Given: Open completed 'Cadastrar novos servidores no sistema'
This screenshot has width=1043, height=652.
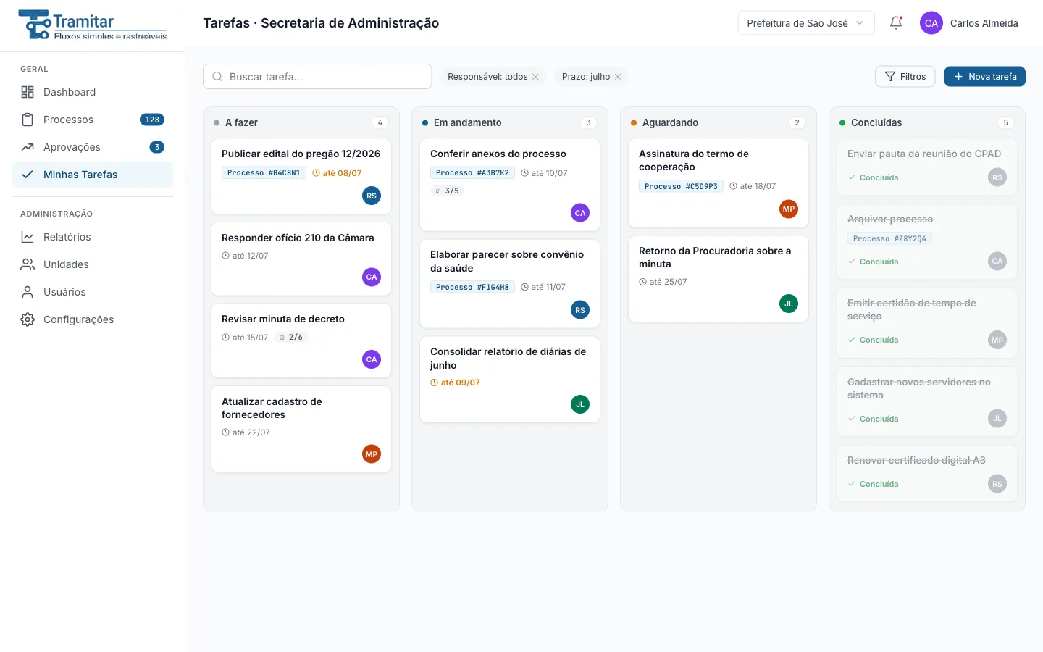Looking at the screenshot, I should click(927, 402).
